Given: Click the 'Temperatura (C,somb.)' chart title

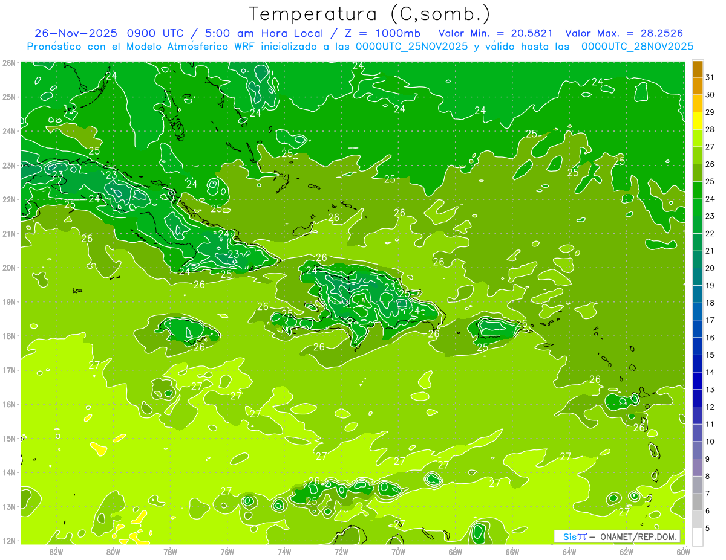Looking at the screenshot, I should 369,14.
